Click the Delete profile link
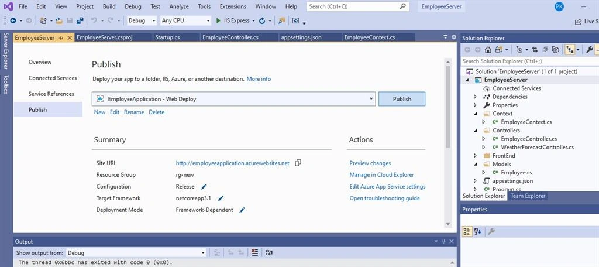 point(157,112)
